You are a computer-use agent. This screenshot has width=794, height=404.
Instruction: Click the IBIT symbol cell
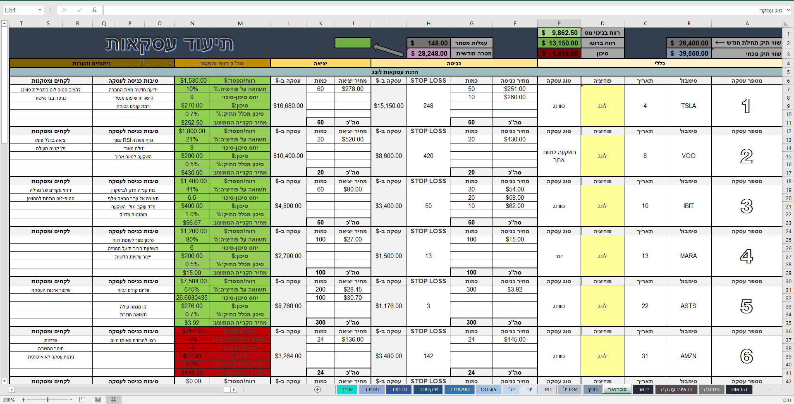689,206
